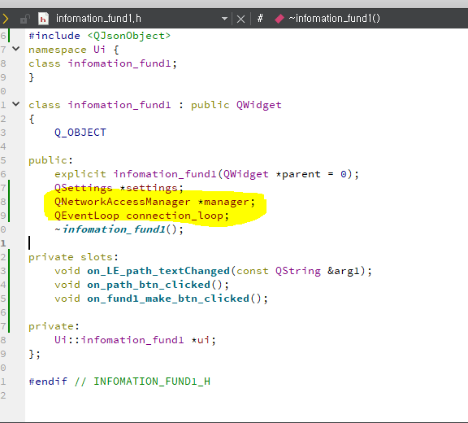Click QEventLoop connection_loop declaration
Screen dimensions: 468x423
click(141, 216)
